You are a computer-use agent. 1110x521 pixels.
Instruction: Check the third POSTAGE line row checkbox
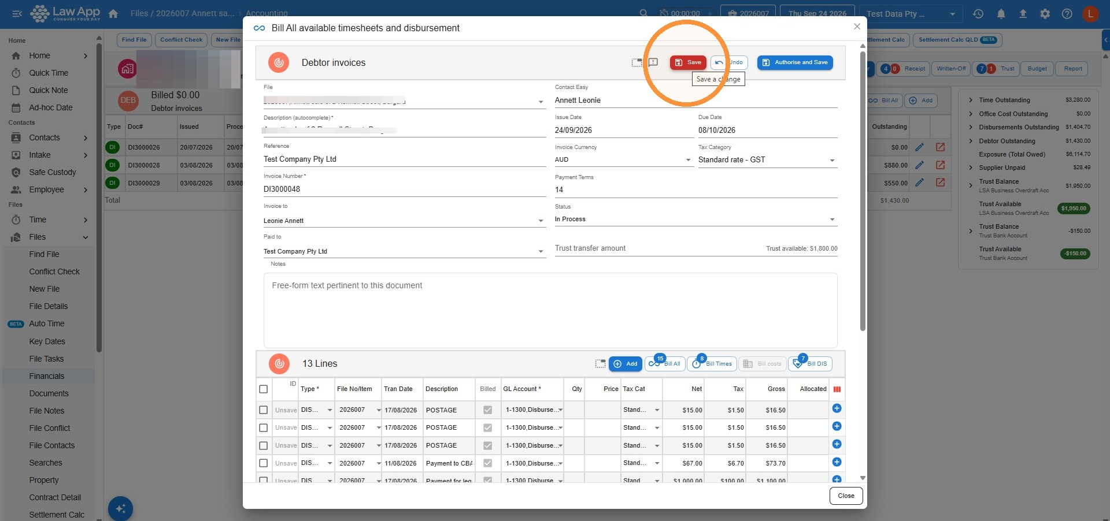(x=264, y=446)
